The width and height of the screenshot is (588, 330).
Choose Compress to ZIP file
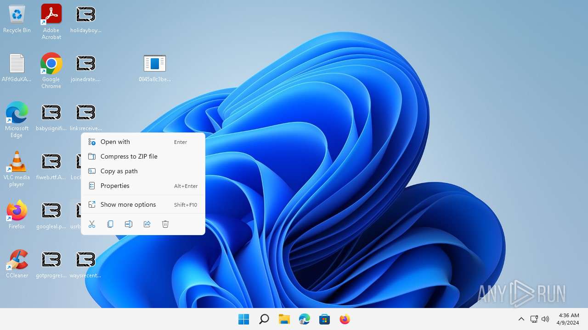pos(143,156)
